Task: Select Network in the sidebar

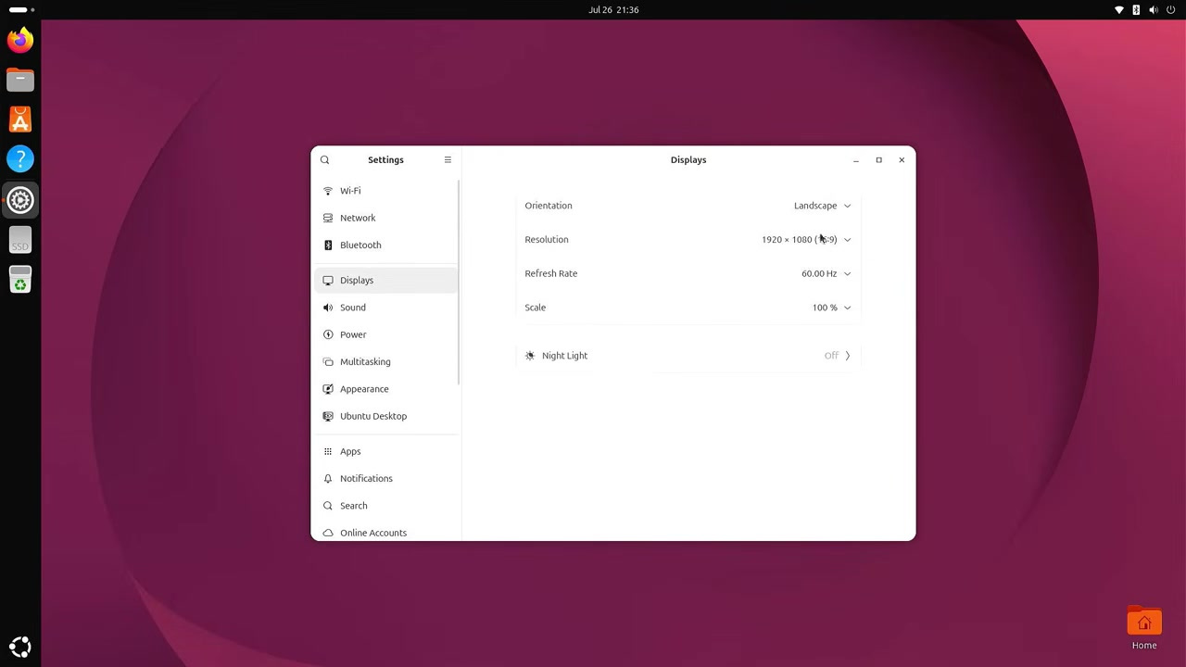Action: tap(386, 218)
